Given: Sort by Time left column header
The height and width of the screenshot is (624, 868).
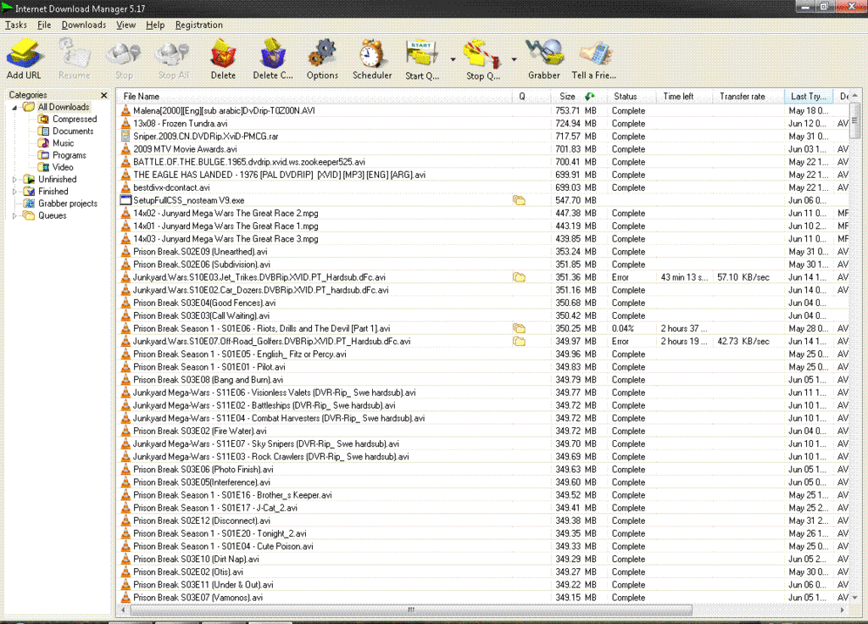Looking at the screenshot, I should click(x=684, y=97).
